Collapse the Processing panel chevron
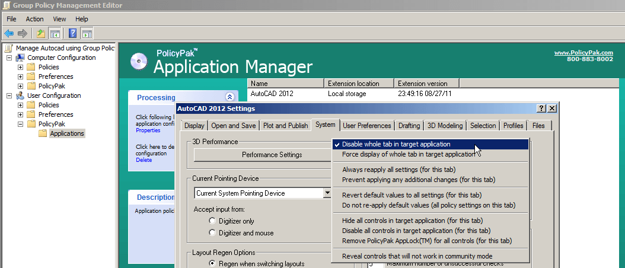 [229, 97]
